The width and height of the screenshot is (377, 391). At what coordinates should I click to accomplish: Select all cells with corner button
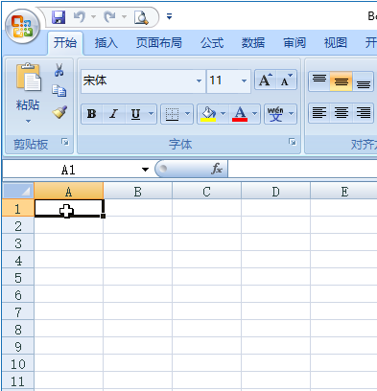[x=18, y=191]
